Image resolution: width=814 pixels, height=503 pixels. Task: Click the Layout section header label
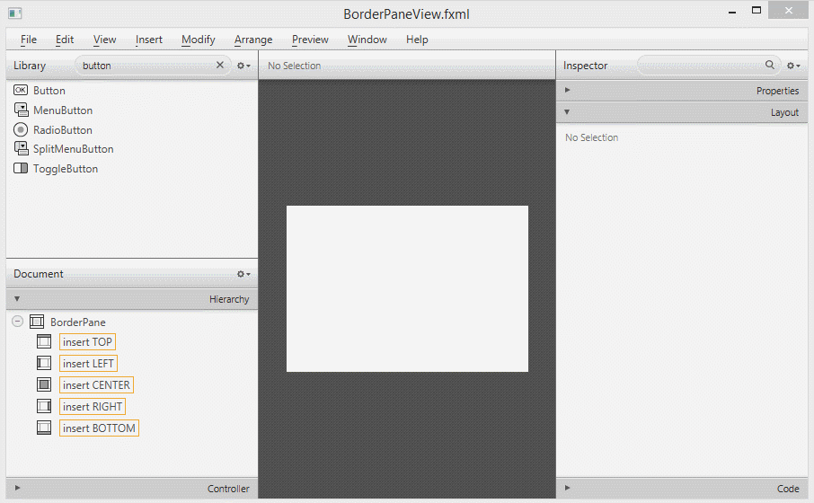point(784,112)
